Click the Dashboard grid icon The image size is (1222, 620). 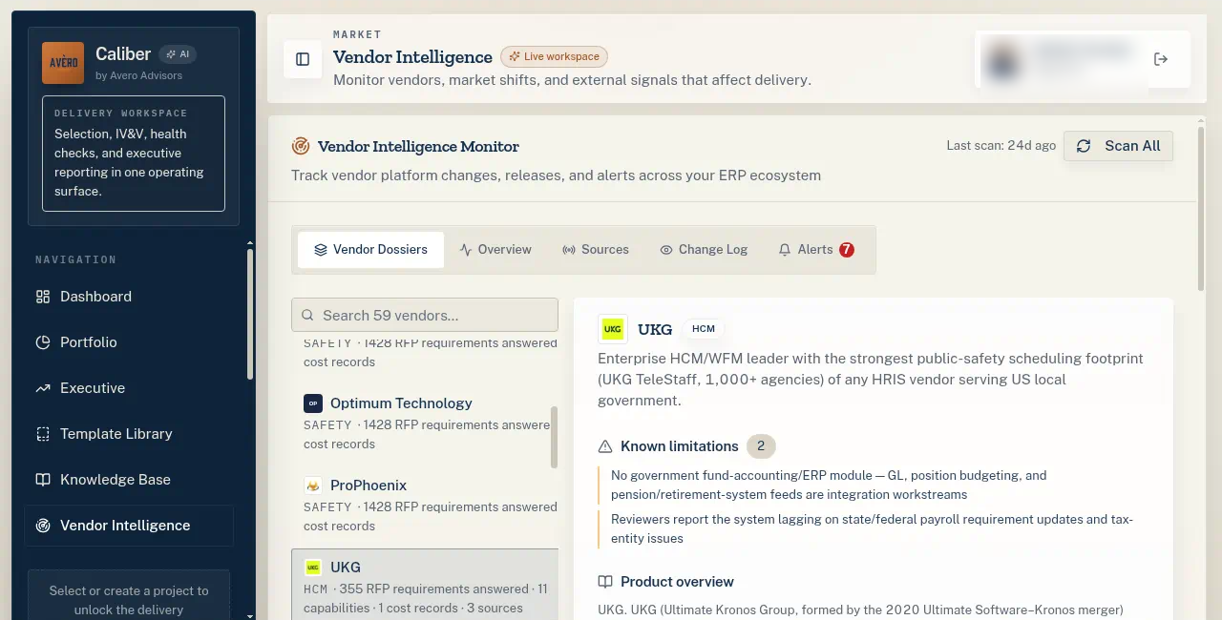[x=43, y=297]
